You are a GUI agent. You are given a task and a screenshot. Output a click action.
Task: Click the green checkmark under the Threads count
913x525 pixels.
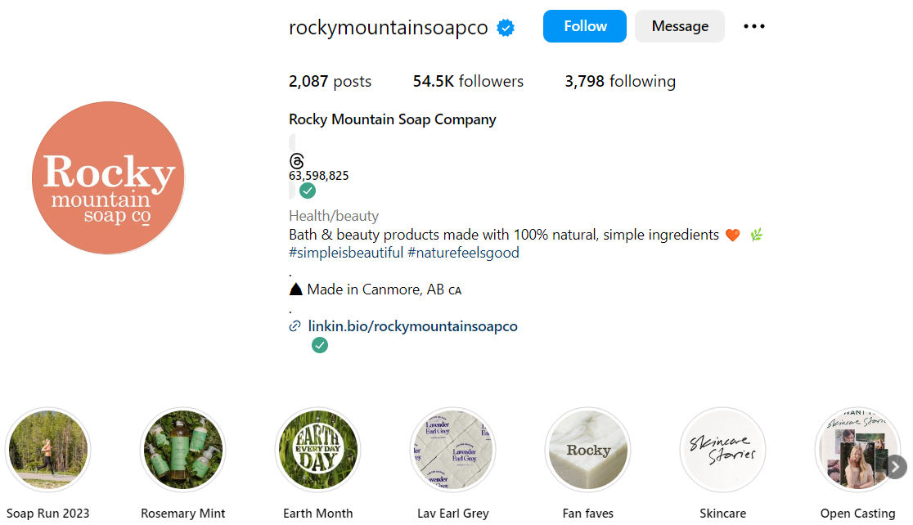coord(307,190)
